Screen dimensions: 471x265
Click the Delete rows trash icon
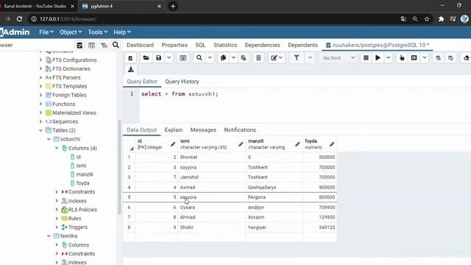(x=258, y=57)
